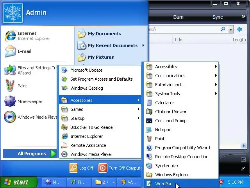The image size is (250, 188).
Task: Switch to the Sync tab in Media Player
Action: click(x=218, y=17)
